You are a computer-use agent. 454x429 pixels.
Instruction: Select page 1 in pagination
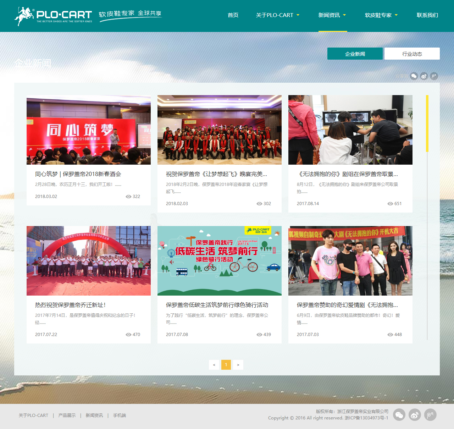pos(226,365)
